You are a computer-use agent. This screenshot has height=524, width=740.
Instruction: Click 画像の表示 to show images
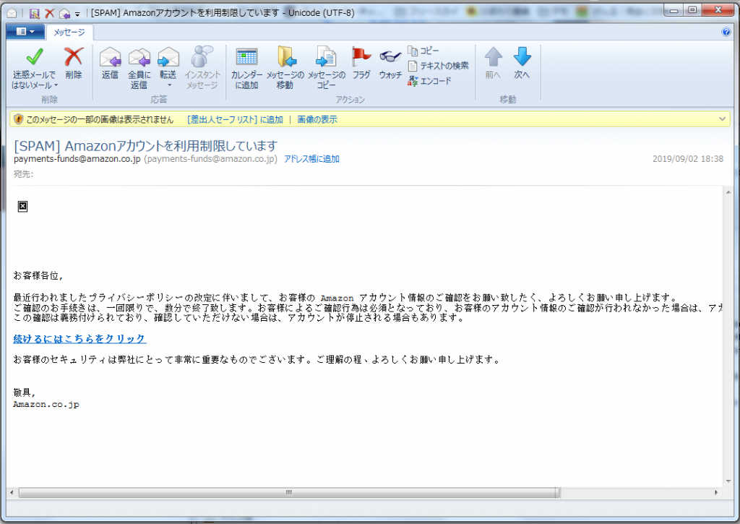(317, 119)
